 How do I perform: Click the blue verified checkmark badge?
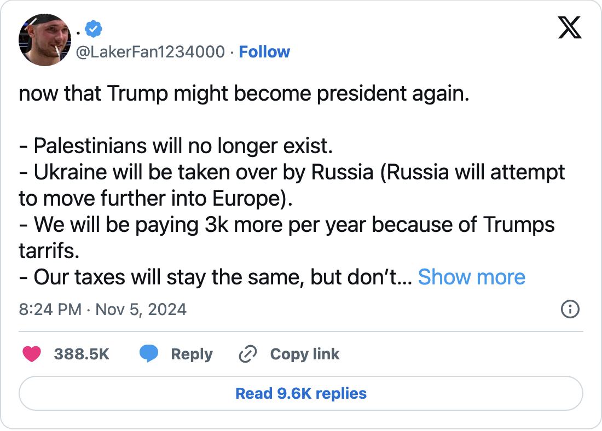[x=93, y=29]
